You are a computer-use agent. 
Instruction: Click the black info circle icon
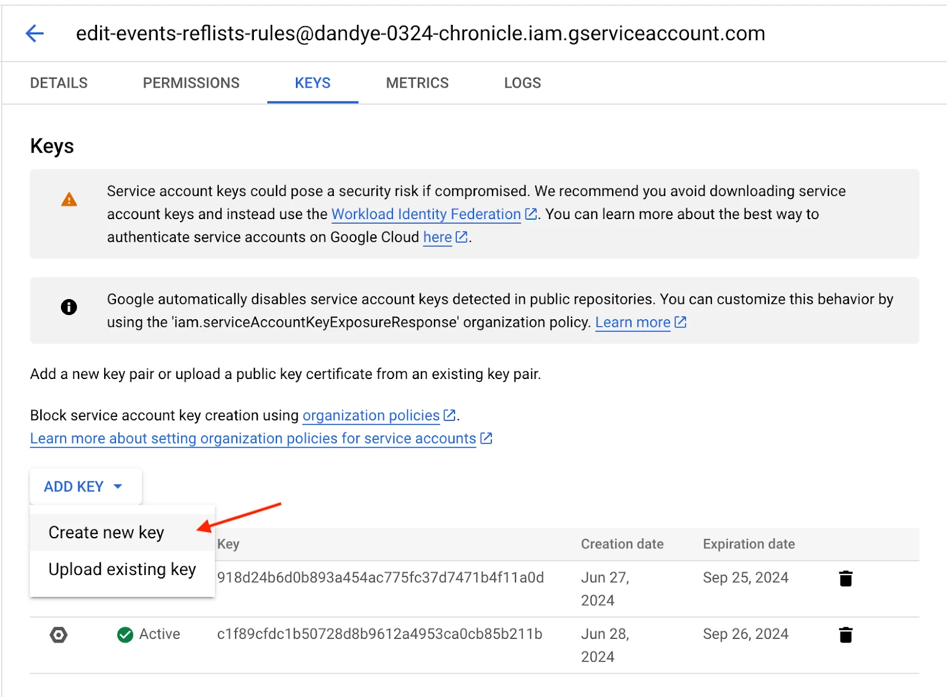[x=69, y=307]
